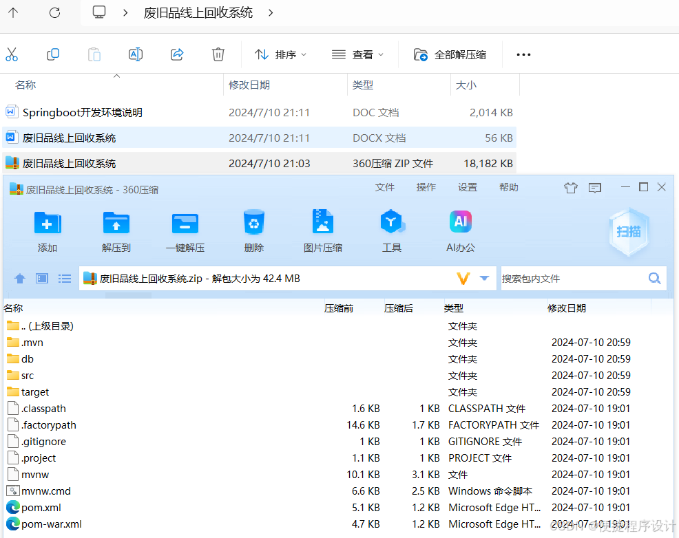The image size is (679, 538).
Task: Click the Delete trash icon in Explorer
Action: click(x=218, y=54)
